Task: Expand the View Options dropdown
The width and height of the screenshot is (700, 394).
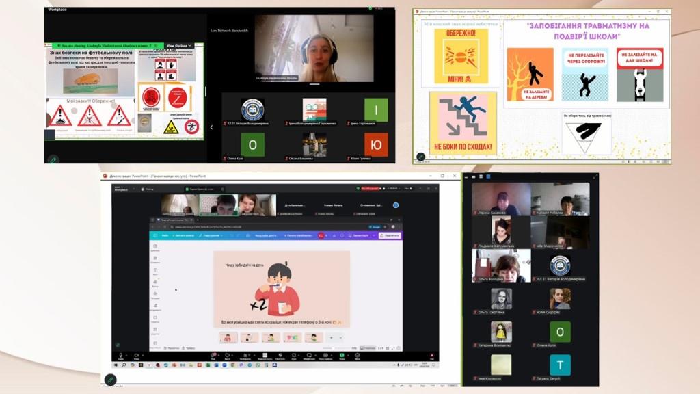Action: 178,46
